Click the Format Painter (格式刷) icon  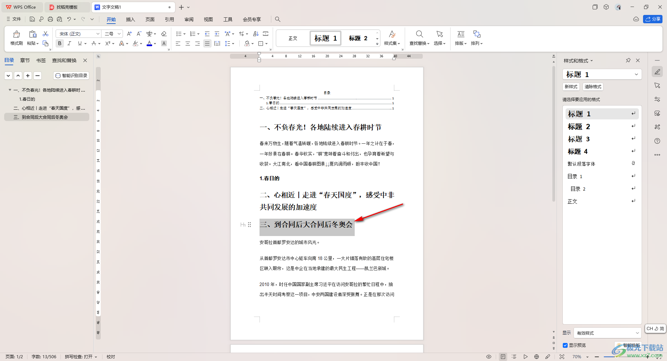click(x=16, y=34)
